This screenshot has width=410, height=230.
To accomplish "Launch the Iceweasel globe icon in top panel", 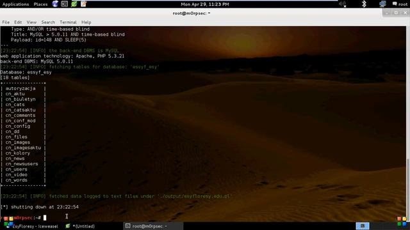I will pos(55,4).
